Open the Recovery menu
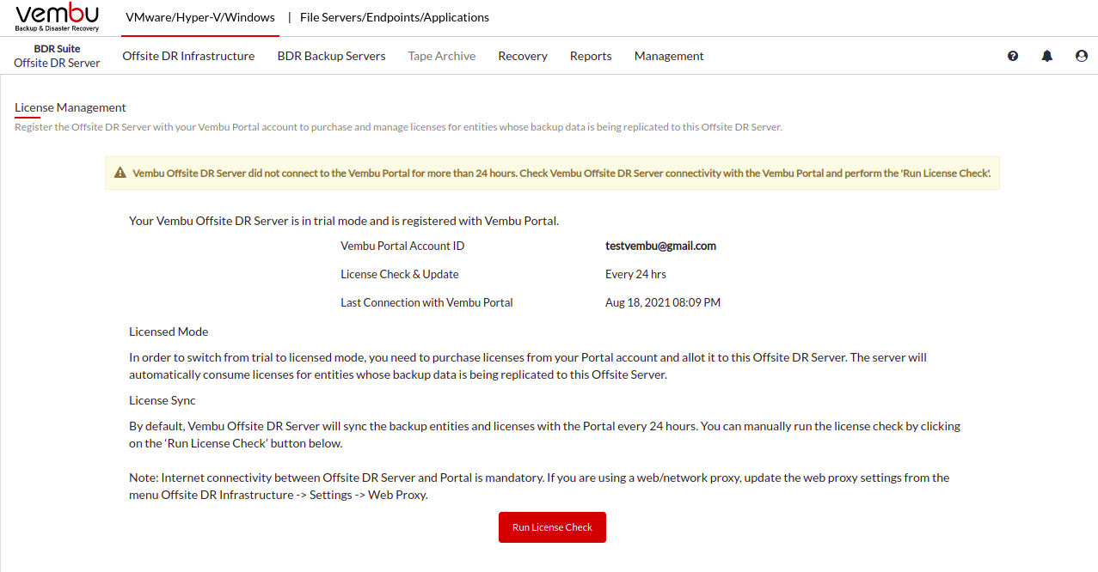1098x572 pixels. 523,56
